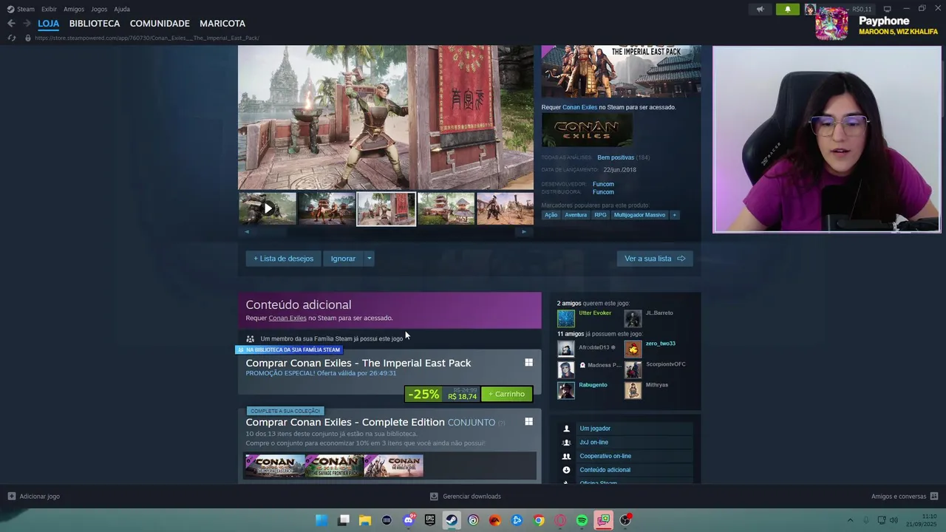The image size is (946, 532).
Task: Select the pagoda building screenshot thumbnail
Action: coord(446,209)
